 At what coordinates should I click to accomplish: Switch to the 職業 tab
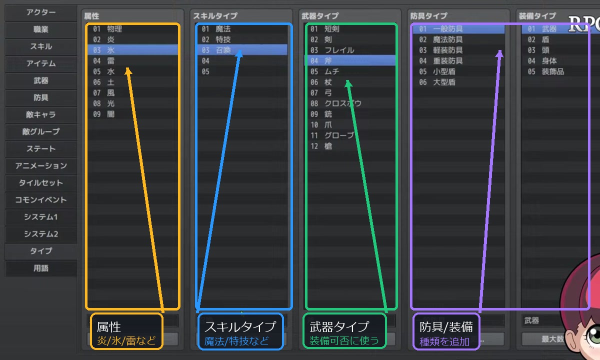(41, 29)
